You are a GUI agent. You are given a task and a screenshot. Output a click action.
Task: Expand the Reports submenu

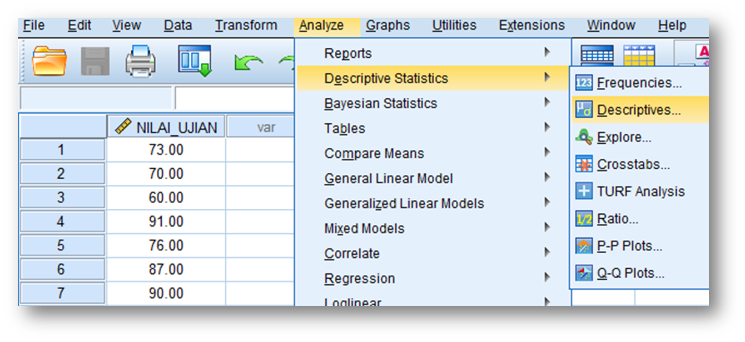433,53
